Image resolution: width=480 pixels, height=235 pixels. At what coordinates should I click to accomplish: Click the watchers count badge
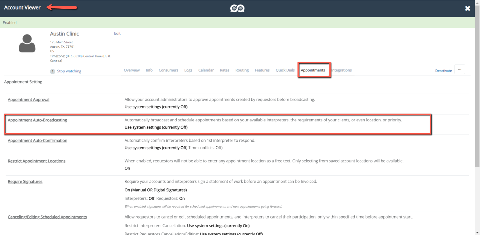point(53,71)
